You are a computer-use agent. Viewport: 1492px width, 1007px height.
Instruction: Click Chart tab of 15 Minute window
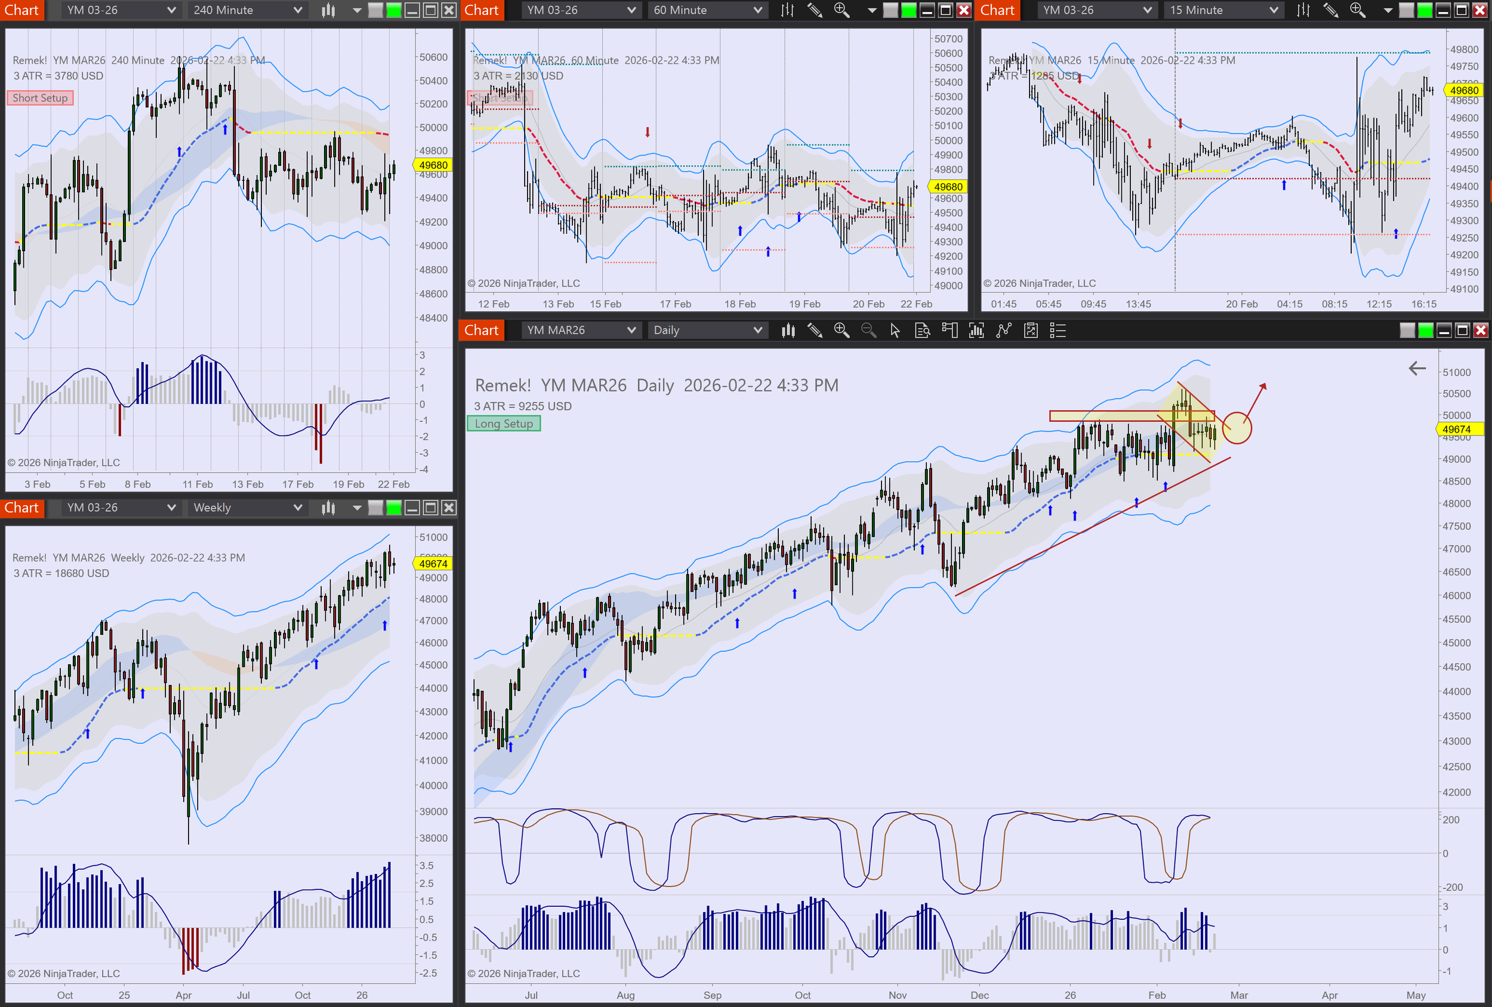997,10
